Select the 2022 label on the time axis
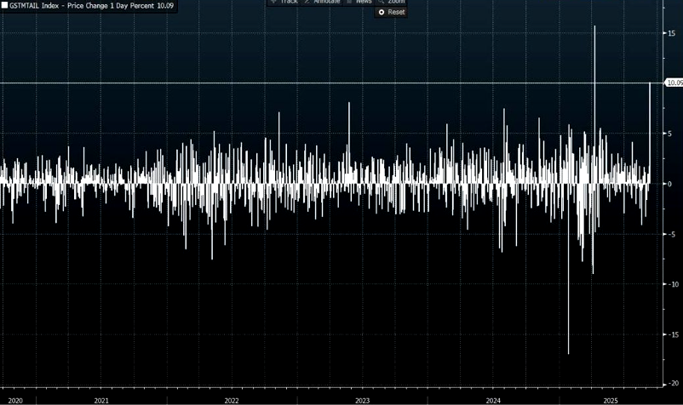 click(231, 399)
